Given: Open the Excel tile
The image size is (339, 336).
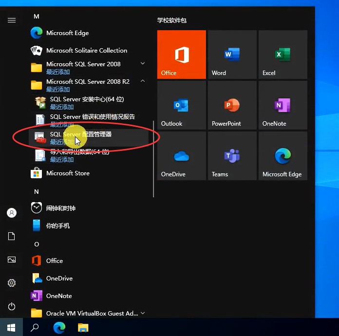Looking at the screenshot, I should pyautogui.click(x=283, y=55).
